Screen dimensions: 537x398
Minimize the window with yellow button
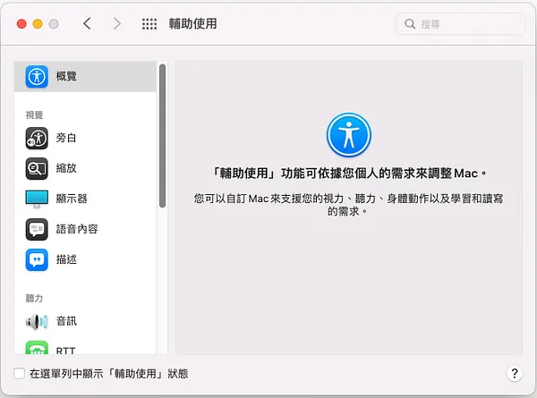(x=38, y=24)
